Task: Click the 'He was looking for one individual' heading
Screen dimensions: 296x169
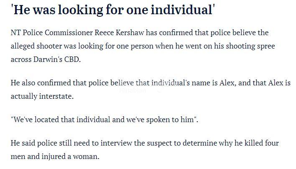Action: [x=113, y=10]
